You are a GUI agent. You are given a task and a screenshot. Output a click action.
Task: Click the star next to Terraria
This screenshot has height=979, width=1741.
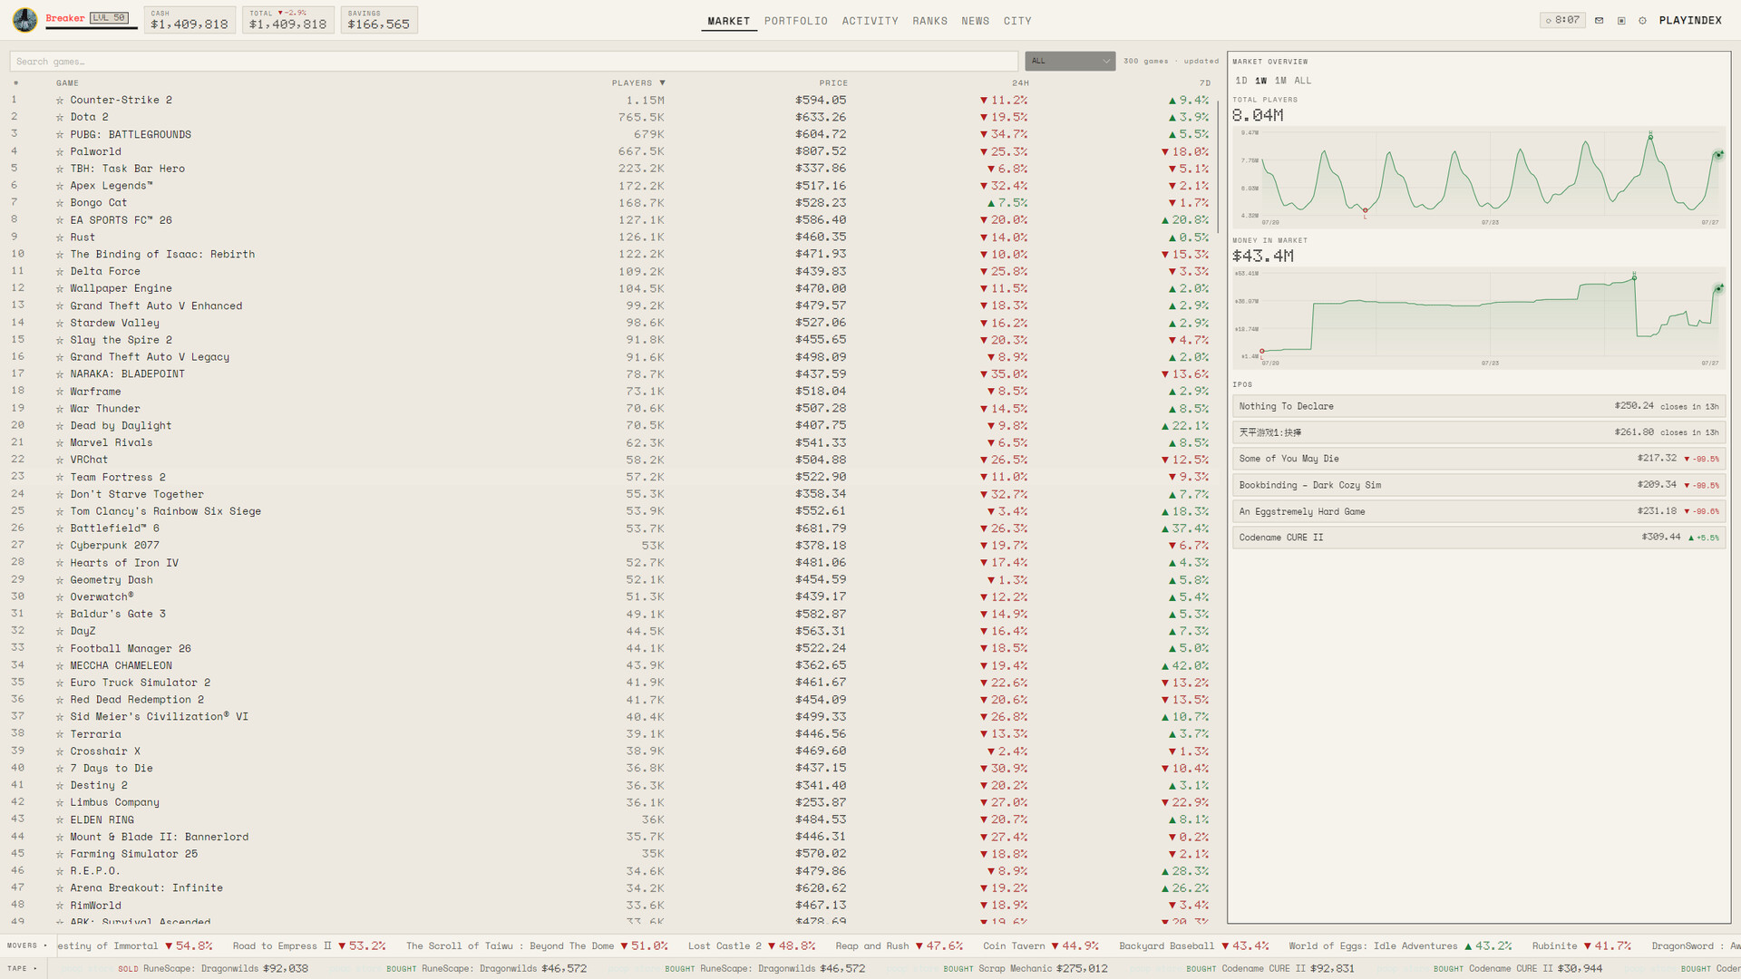point(60,735)
